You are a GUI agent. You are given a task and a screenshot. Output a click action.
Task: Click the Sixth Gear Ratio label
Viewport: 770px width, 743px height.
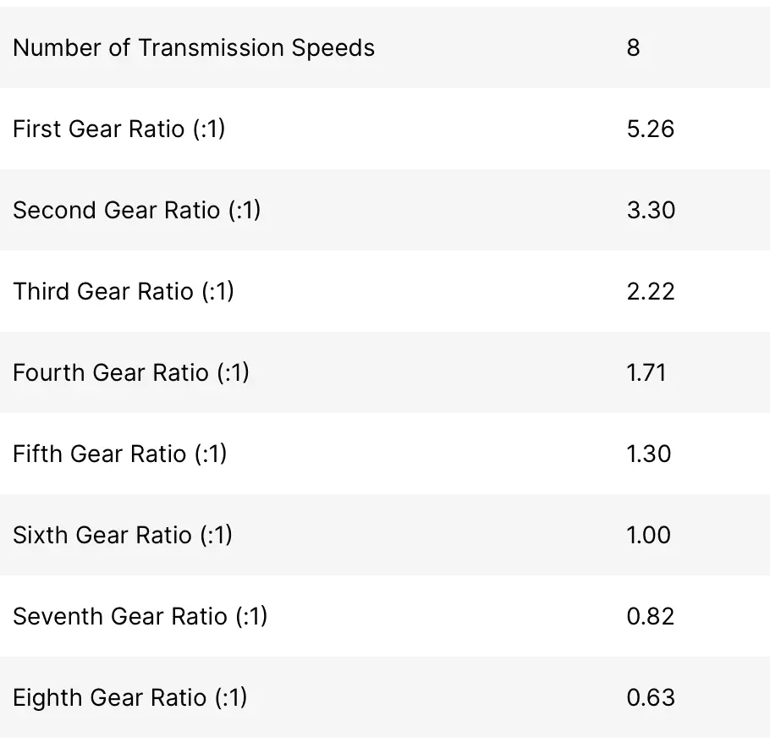pyautogui.click(x=123, y=535)
